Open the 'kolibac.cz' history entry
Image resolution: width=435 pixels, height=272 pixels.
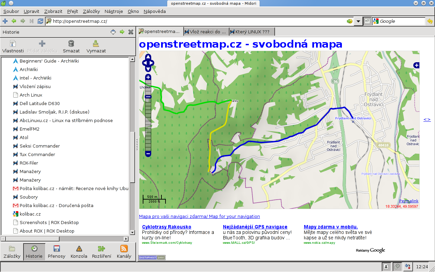click(30, 214)
